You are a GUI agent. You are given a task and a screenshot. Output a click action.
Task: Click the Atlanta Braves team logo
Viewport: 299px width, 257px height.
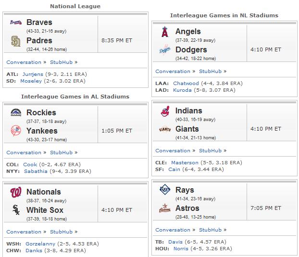click(16, 22)
